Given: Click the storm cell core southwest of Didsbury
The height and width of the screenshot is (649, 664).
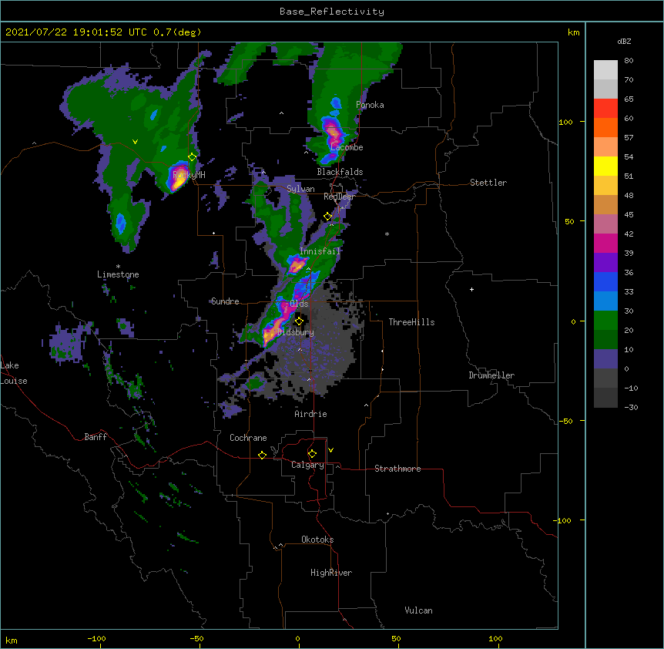Looking at the screenshot, I should pyautogui.click(x=269, y=335).
